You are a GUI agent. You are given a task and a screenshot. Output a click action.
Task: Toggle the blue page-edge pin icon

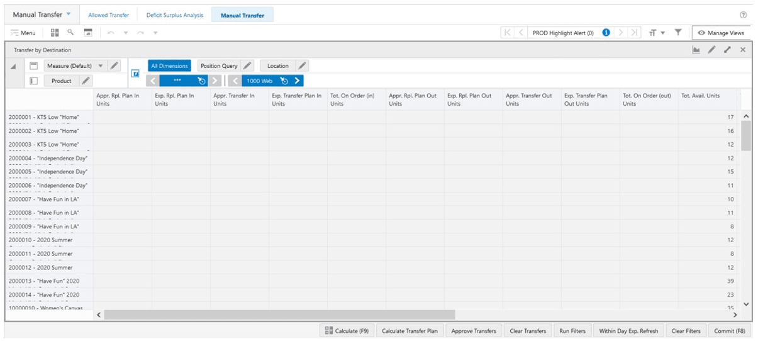(x=135, y=74)
